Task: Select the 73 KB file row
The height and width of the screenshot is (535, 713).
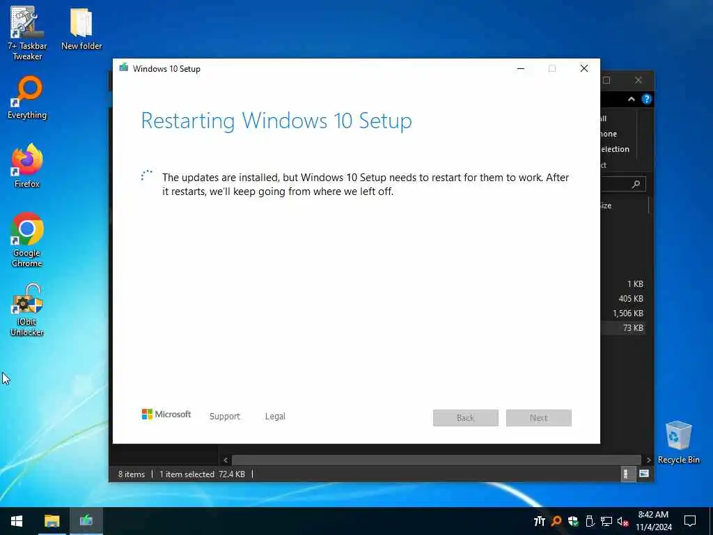Action: tap(623, 328)
